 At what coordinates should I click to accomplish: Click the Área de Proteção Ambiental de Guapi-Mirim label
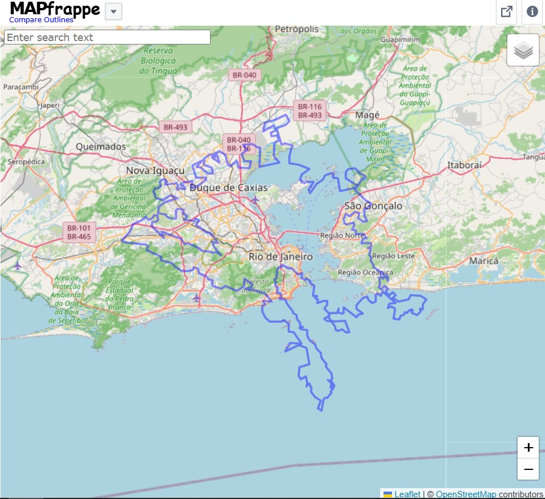[x=376, y=142]
